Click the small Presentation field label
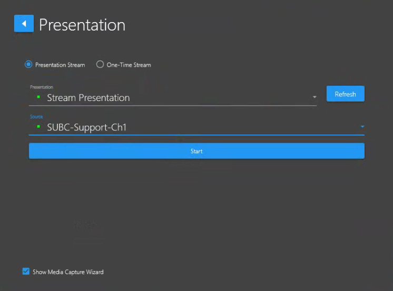This screenshot has height=291, width=393. 42,87
